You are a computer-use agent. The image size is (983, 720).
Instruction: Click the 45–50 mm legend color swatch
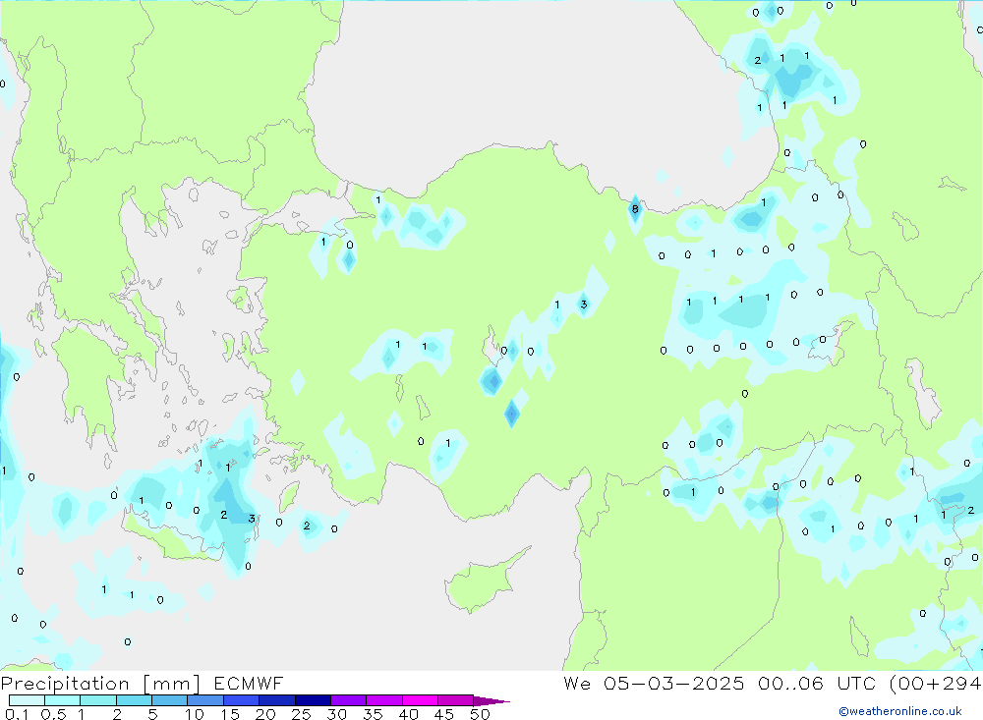(x=456, y=700)
